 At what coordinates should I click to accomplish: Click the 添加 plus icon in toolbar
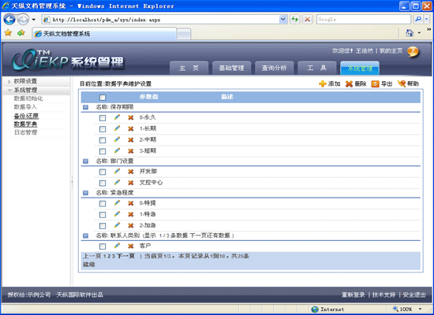click(323, 83)
